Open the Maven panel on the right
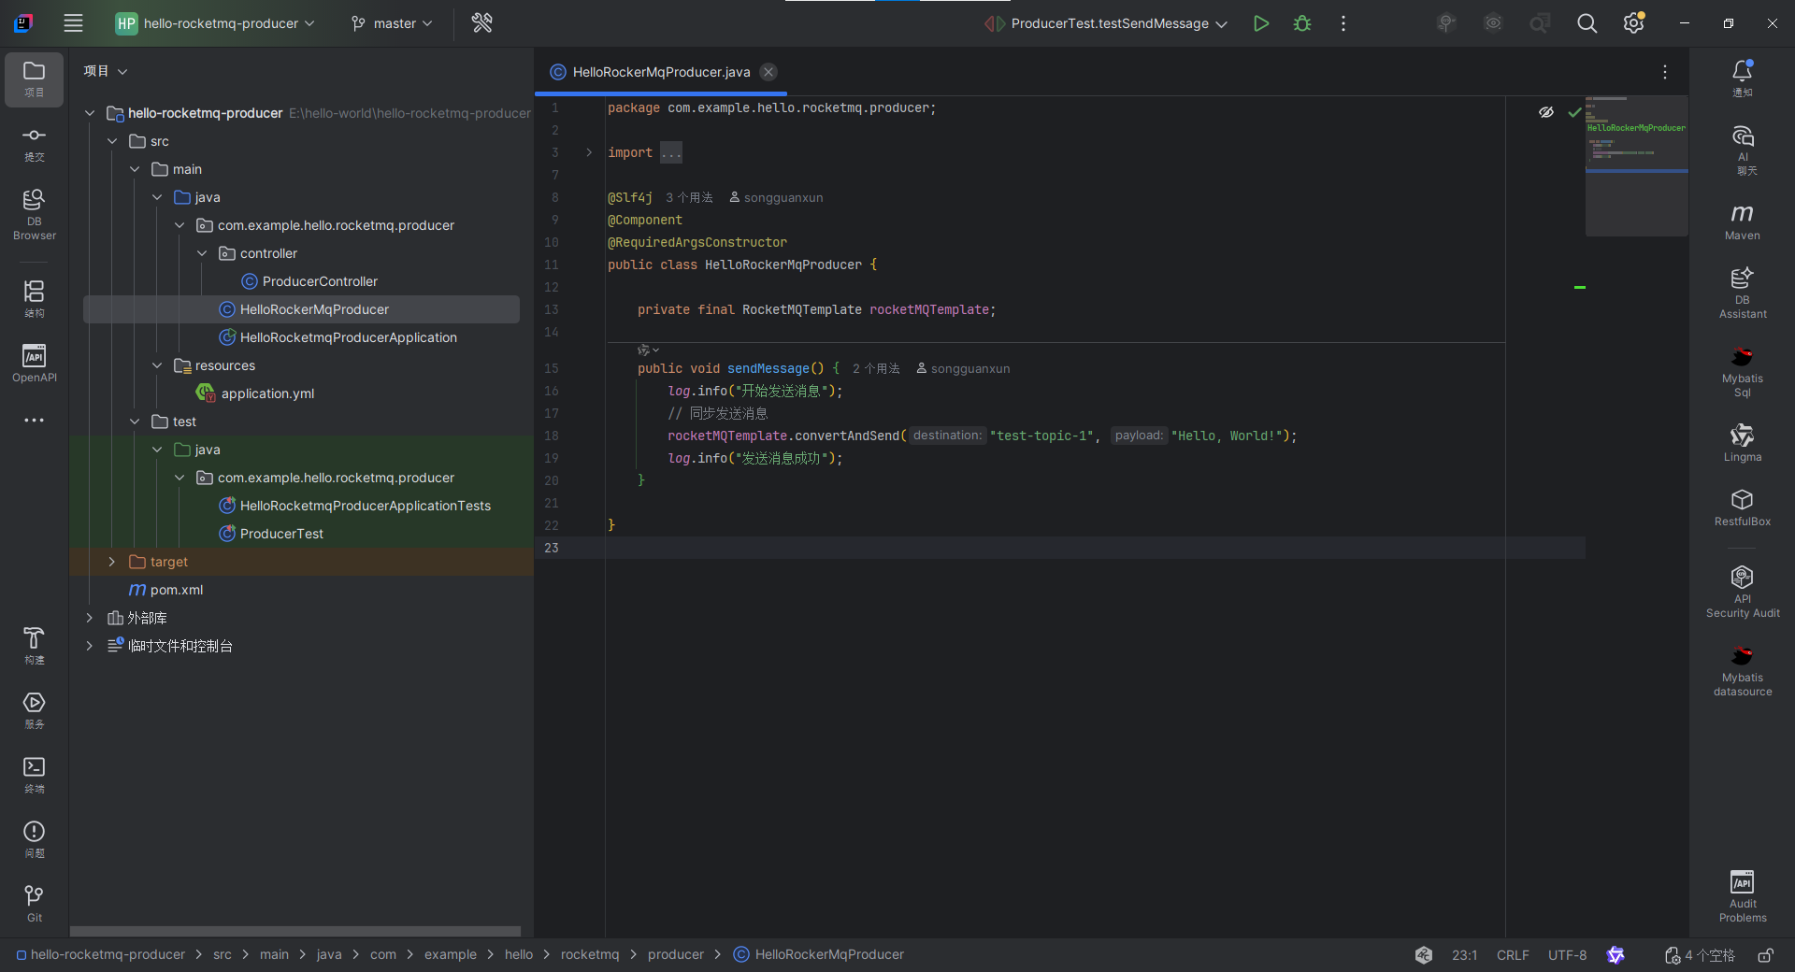1795x972 pixels. (1742, 222)
